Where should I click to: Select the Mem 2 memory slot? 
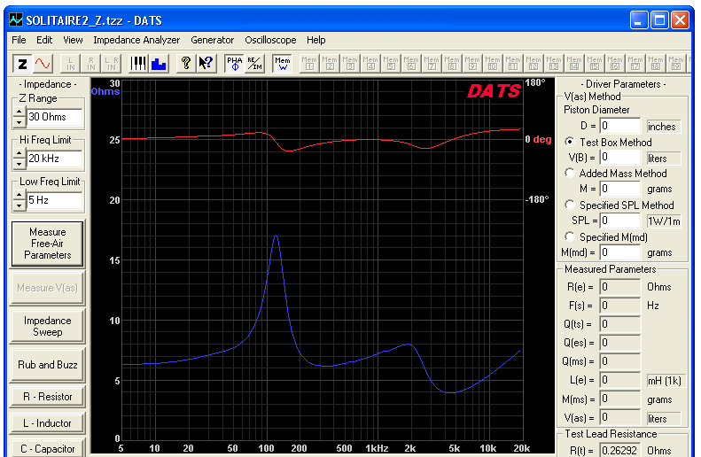(330, 64)
